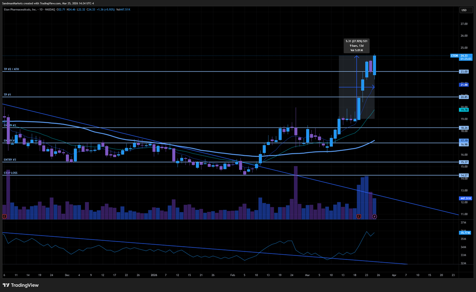Click the Apr label on time axis
The width and height of the screenshot is (476, 292).
pyautogui.click(x=393, y=275)
